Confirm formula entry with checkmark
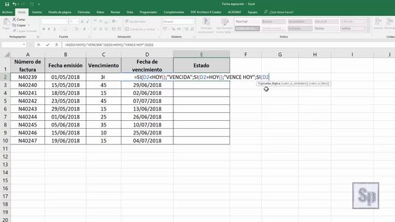The width and height of the screenshot is (395, 222). pyautogui.click(x=48, y=45)
